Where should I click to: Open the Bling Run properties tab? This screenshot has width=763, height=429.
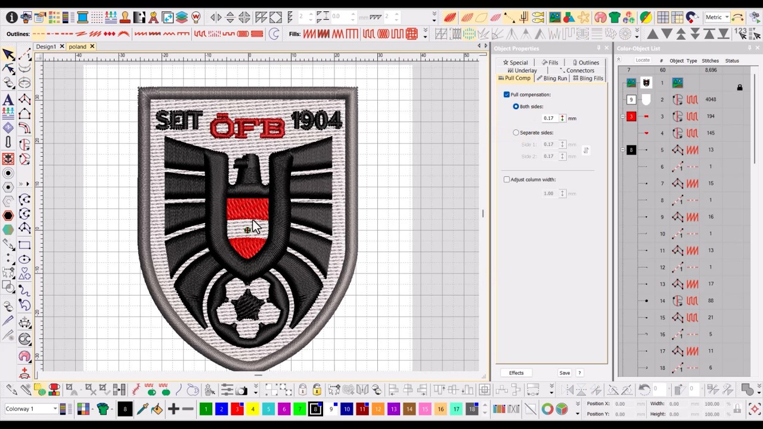click(551, 79)
